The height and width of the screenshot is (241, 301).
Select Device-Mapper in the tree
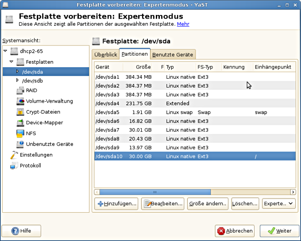44,122
